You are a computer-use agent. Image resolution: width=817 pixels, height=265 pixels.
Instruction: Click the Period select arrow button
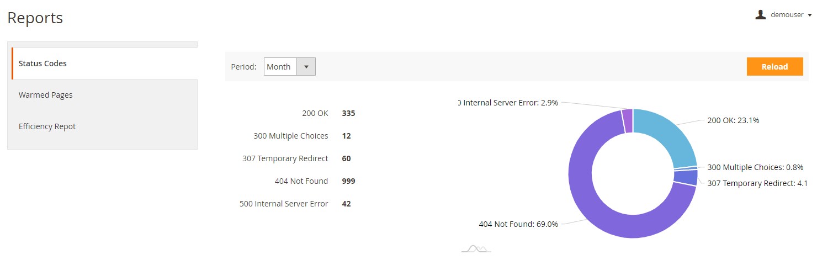tap(306, 67)
